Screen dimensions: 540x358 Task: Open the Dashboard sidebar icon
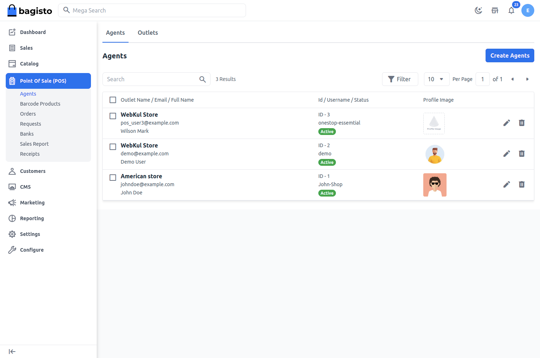click(x=12, y=32)
